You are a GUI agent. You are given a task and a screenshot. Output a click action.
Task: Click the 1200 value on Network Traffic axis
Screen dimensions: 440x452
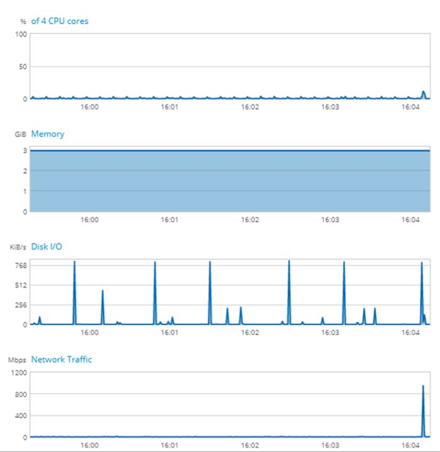click(18, 373)
